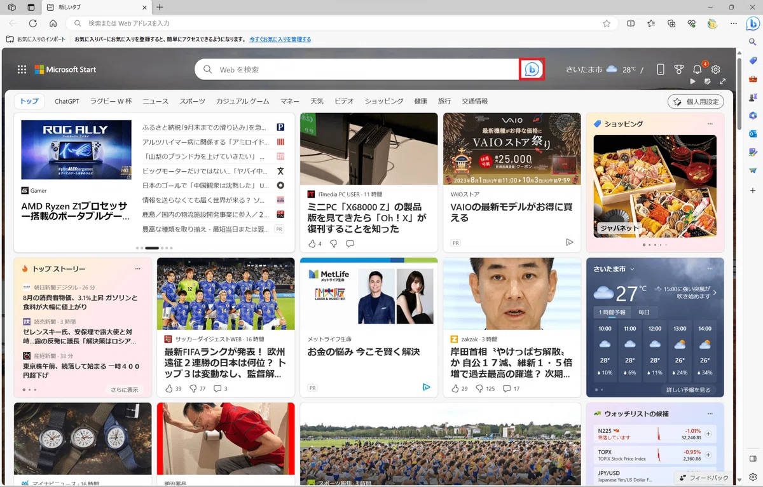Open the トップ ストーリー card ellipsis menu
Image resolution: width=763 pixels, height=487 pixels.
click(x=138, y=269)
